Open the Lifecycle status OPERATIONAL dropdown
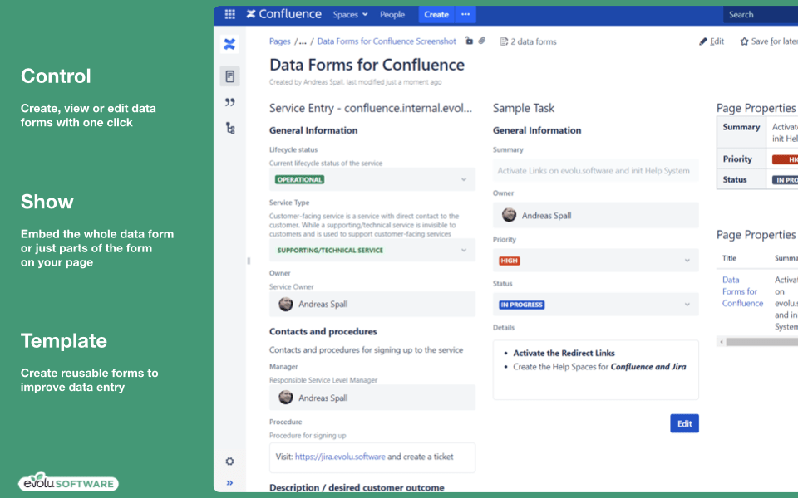 click(x=372, y=179)
